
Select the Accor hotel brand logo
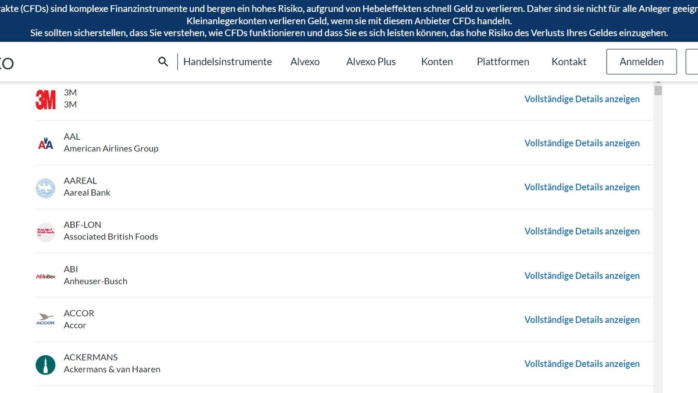45,319
